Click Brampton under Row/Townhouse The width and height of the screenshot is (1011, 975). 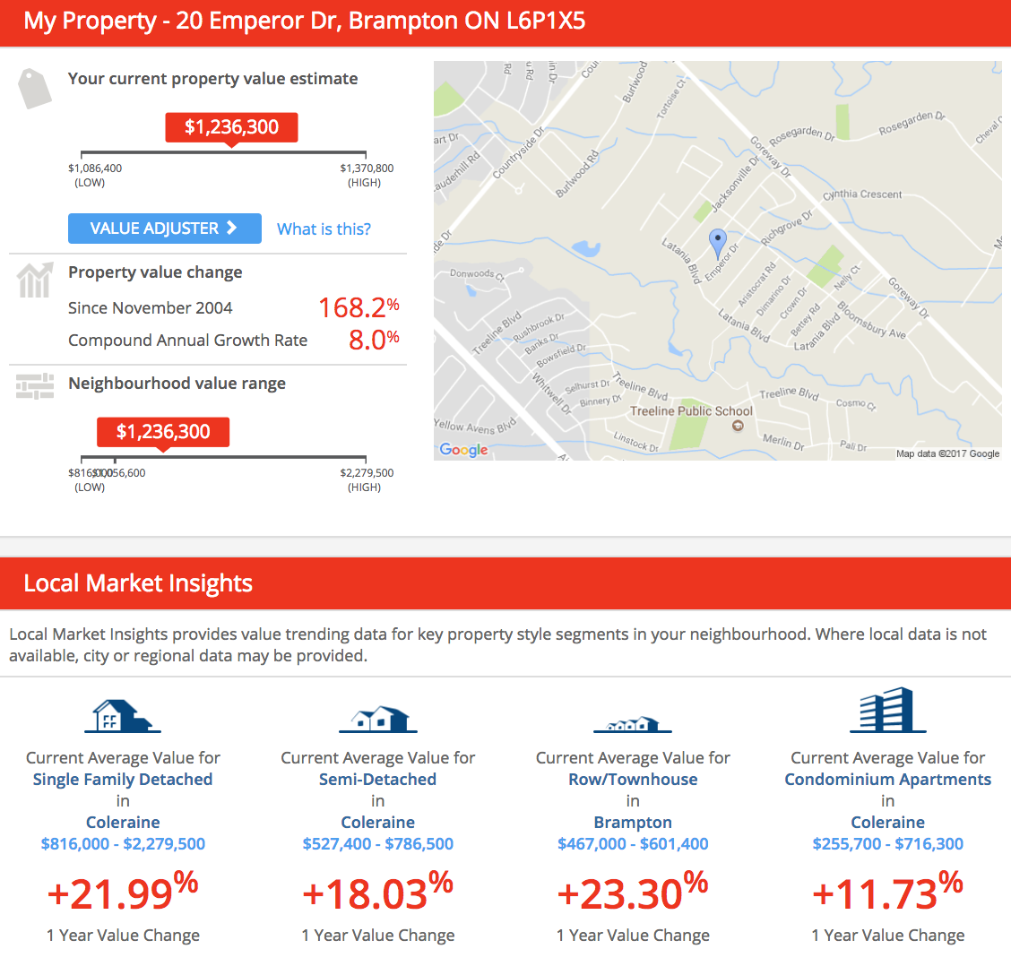coord(633,822)
